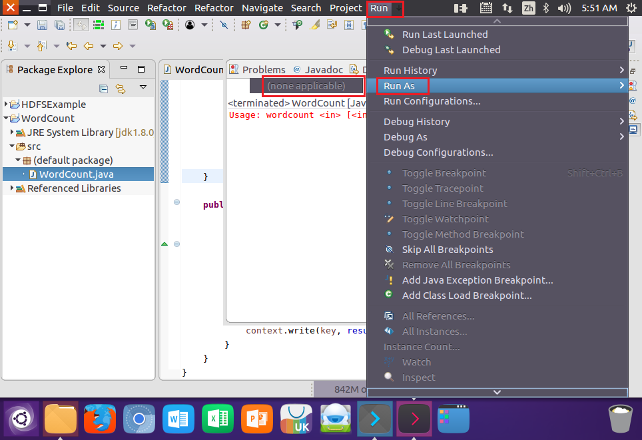Click Collapse All icon in Package Explorer
The height and width of the screenshot is (440, 642).
(x=104, y=89)
